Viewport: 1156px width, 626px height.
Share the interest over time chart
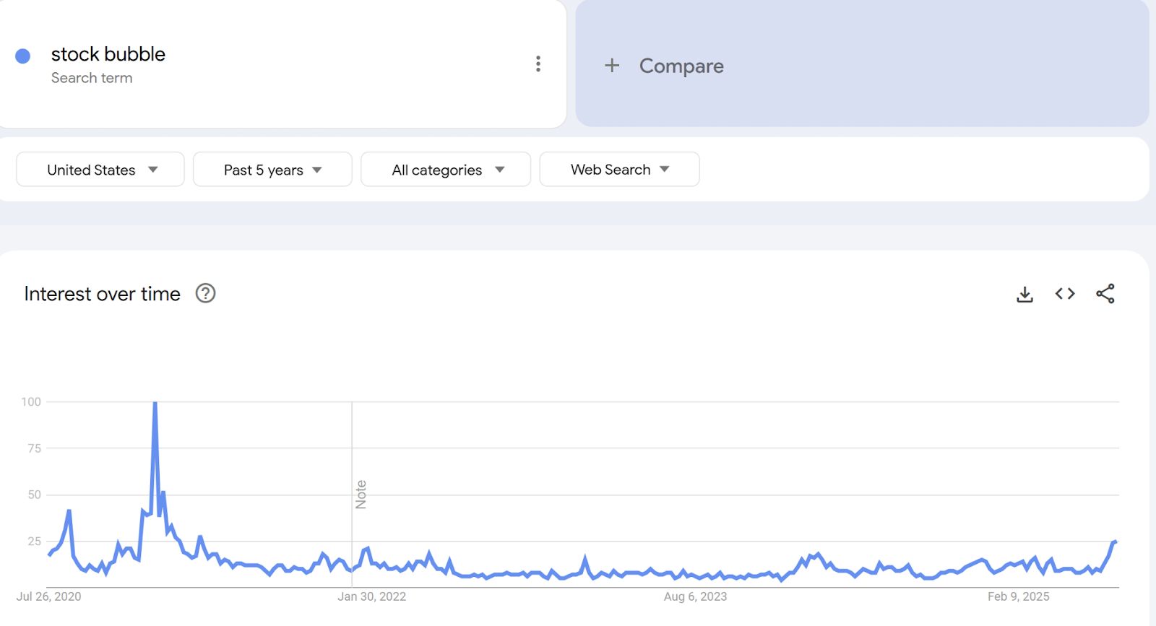1105,294
